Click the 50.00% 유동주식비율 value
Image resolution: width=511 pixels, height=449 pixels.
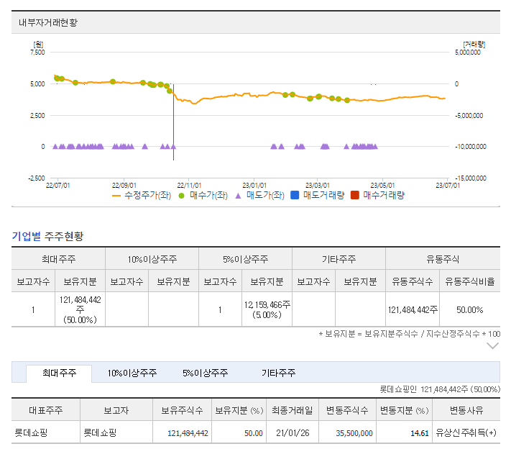(x=469, y=309)
